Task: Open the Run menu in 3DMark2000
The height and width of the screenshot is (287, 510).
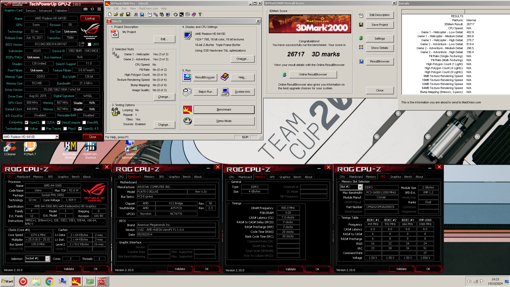Action: pyautogui.click(x=124, y=9)
